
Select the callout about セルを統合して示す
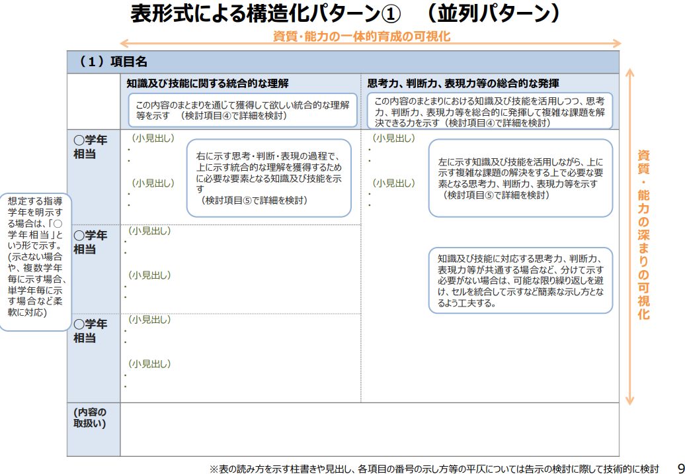(x=520, y=281)
